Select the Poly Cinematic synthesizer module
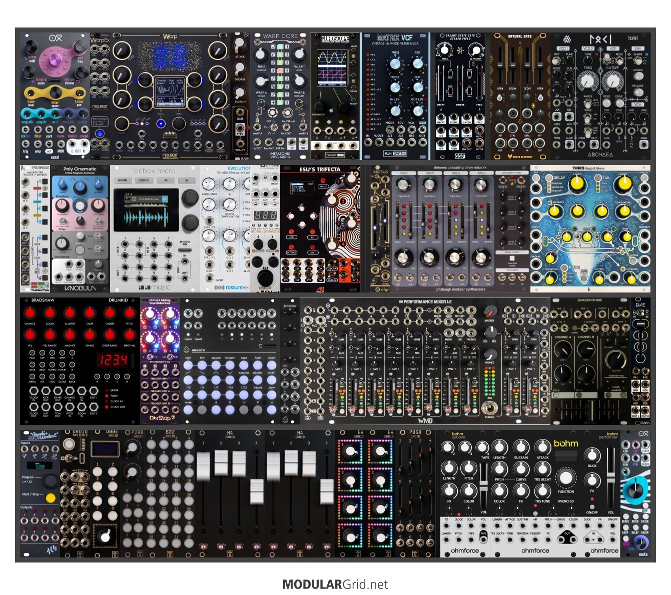The image size is (671, 595). tap(80, 229)
